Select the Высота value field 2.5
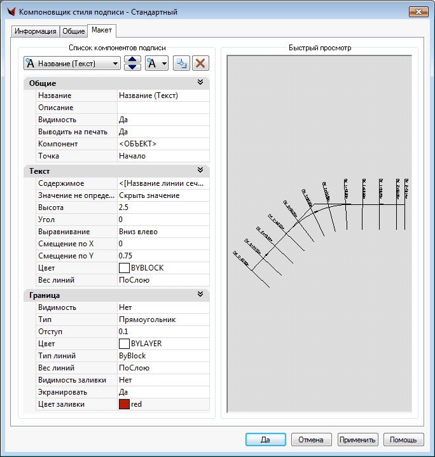The image size is (435, 457). pos(163,207)
